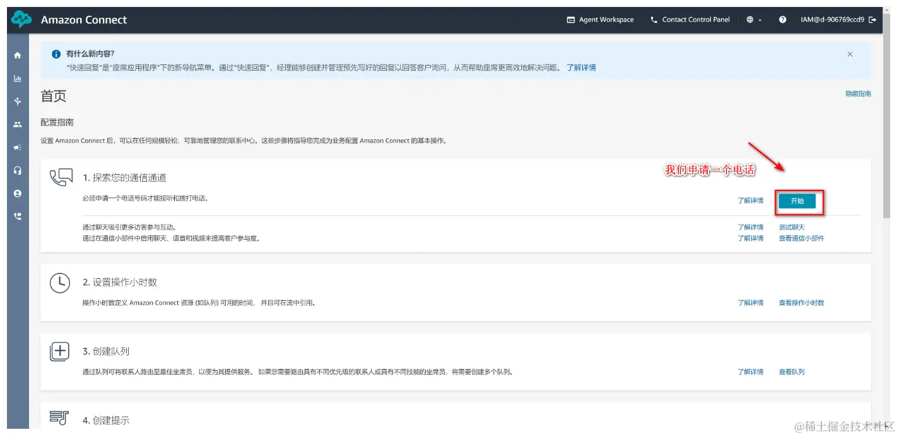899x437 pixels.
Task: Open the analytics bar chart sidebar icon
Action: (17, 79)
